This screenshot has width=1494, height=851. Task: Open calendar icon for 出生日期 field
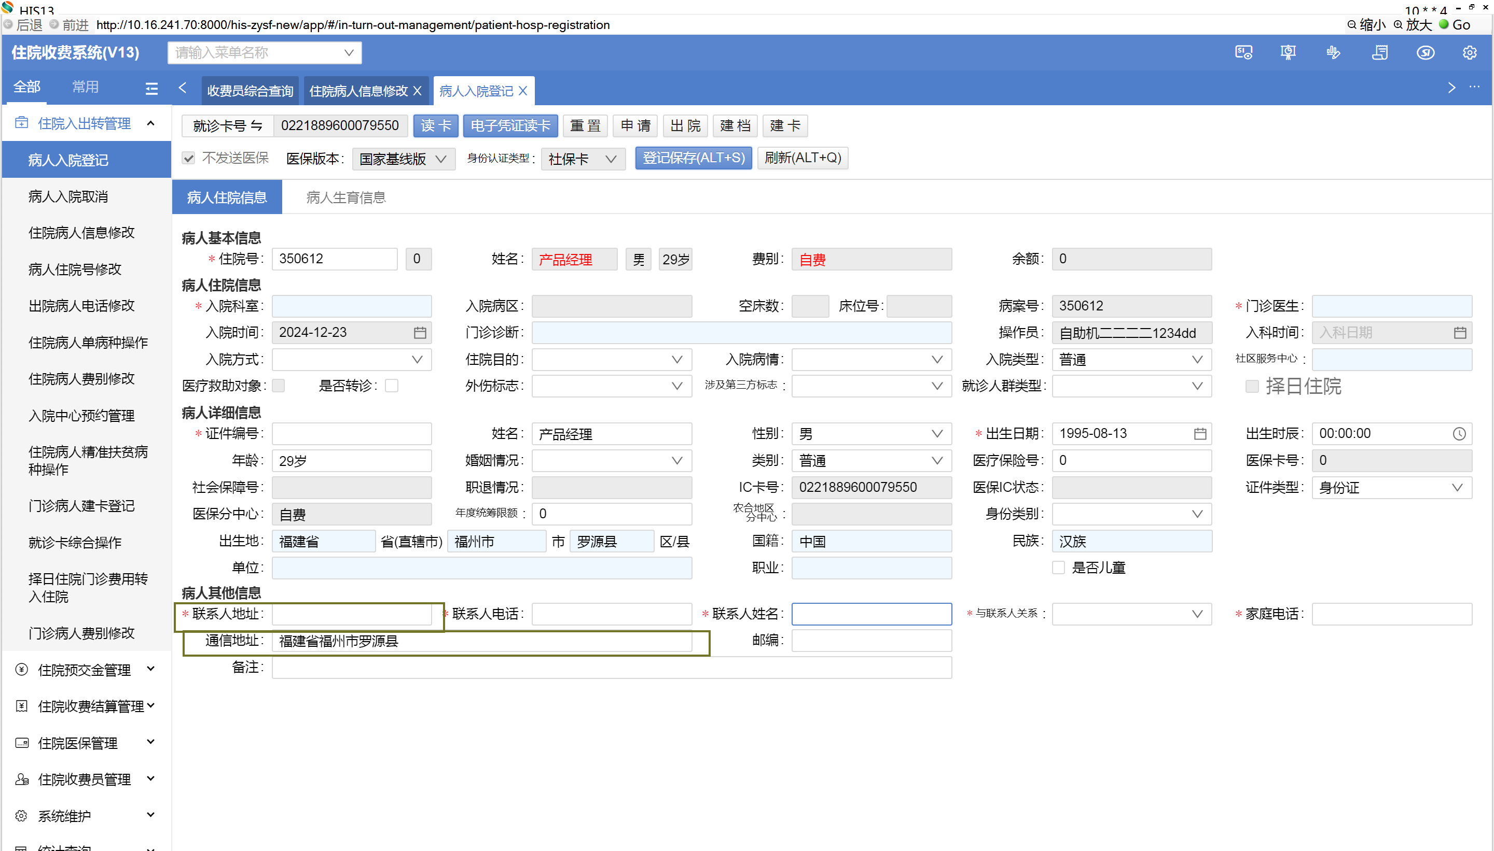click(x=1200, y=434)
